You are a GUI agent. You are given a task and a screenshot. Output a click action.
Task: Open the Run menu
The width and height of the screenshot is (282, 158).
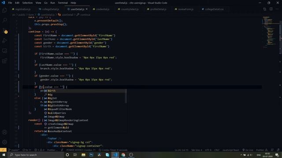point(53,3)
